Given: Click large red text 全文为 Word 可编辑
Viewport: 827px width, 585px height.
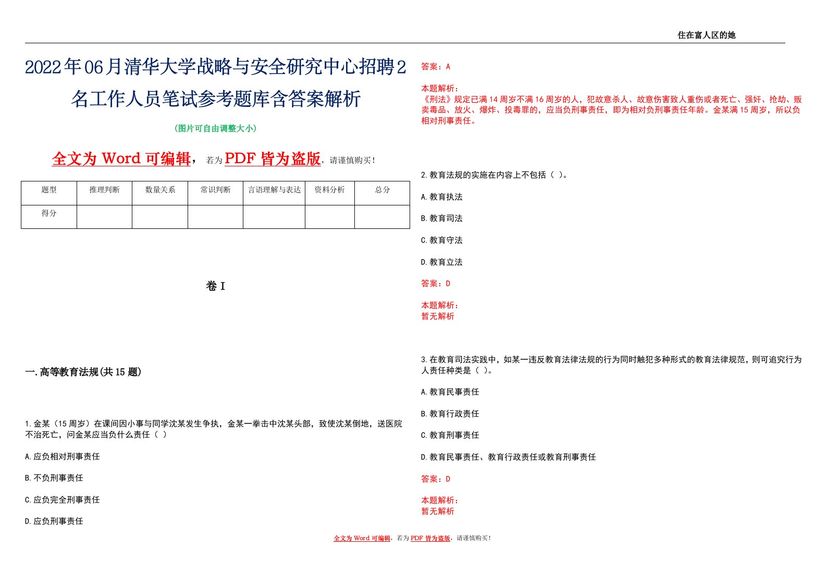Looking at the screenshot, I should click(121, 159).
